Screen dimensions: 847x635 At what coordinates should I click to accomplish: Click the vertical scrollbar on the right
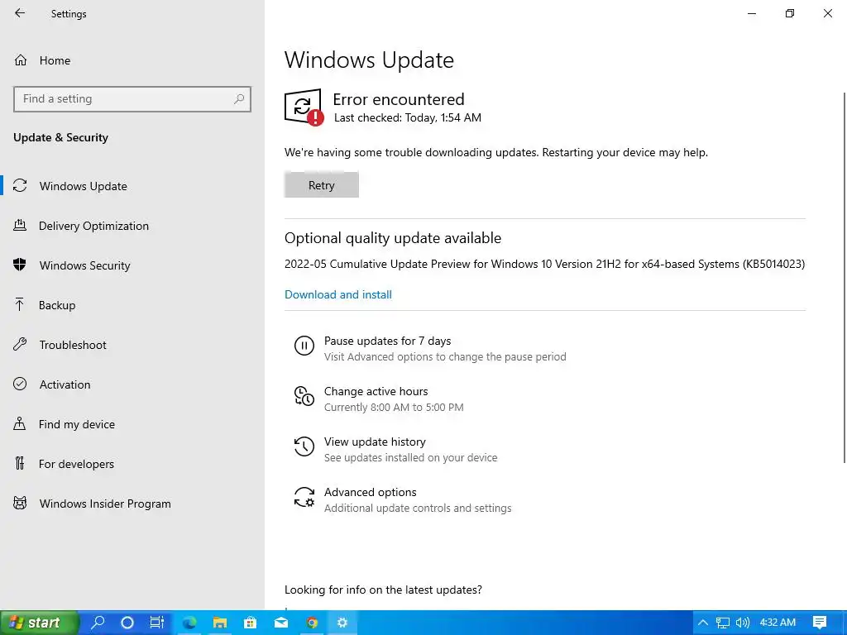click(x=845, y=278)
